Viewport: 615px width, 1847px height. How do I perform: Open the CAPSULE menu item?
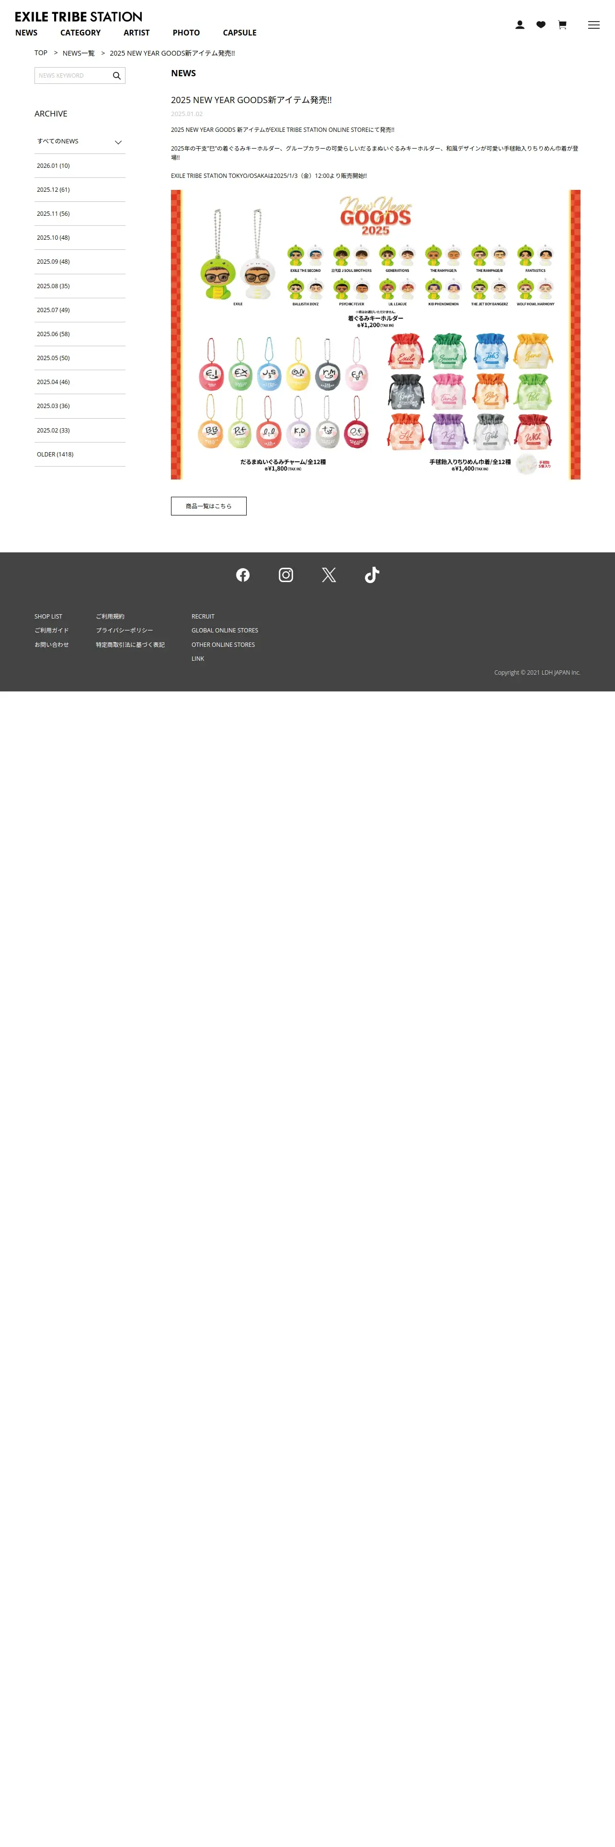coord(240,33)
